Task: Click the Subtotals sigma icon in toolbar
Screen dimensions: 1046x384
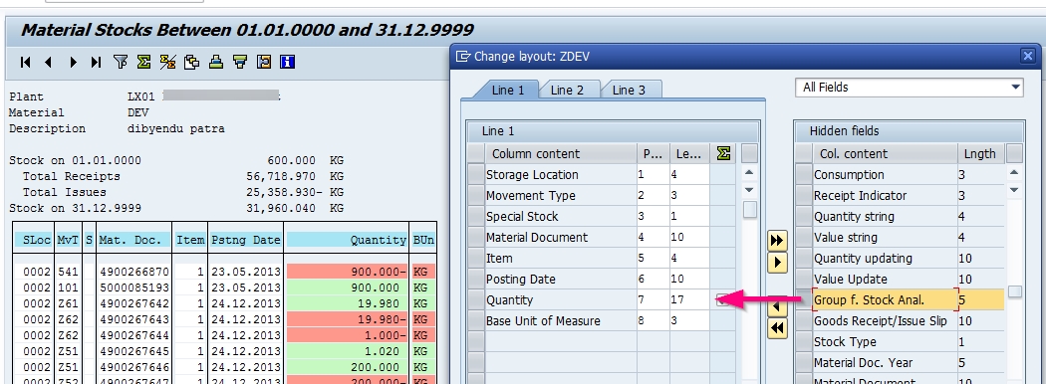Action: coord(168,62)
